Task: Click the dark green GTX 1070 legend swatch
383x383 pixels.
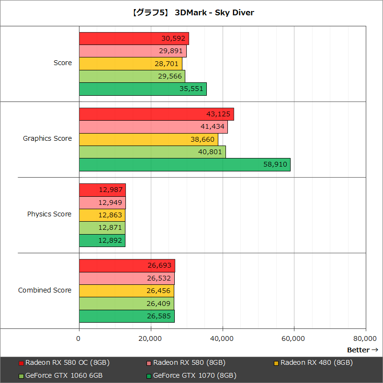Action: tap(149, 376)
